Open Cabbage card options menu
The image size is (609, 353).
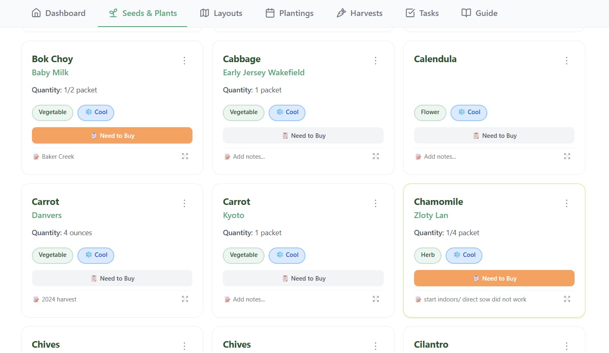tap(376, 61)
